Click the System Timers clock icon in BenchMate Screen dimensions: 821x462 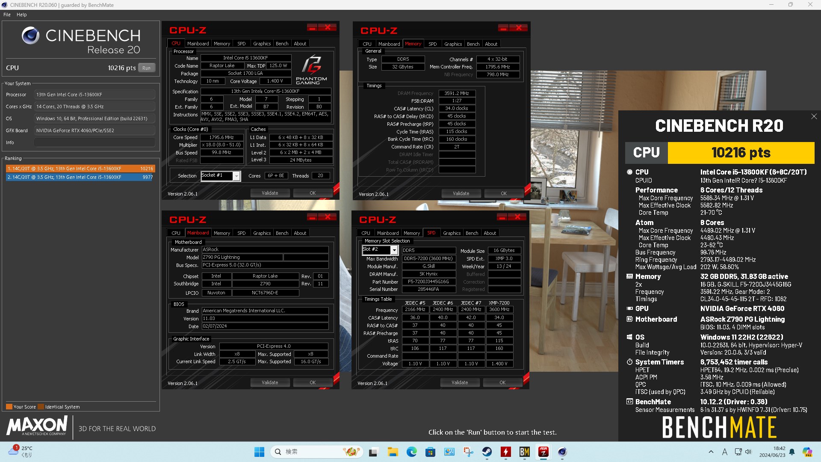(x=629, y=362)
